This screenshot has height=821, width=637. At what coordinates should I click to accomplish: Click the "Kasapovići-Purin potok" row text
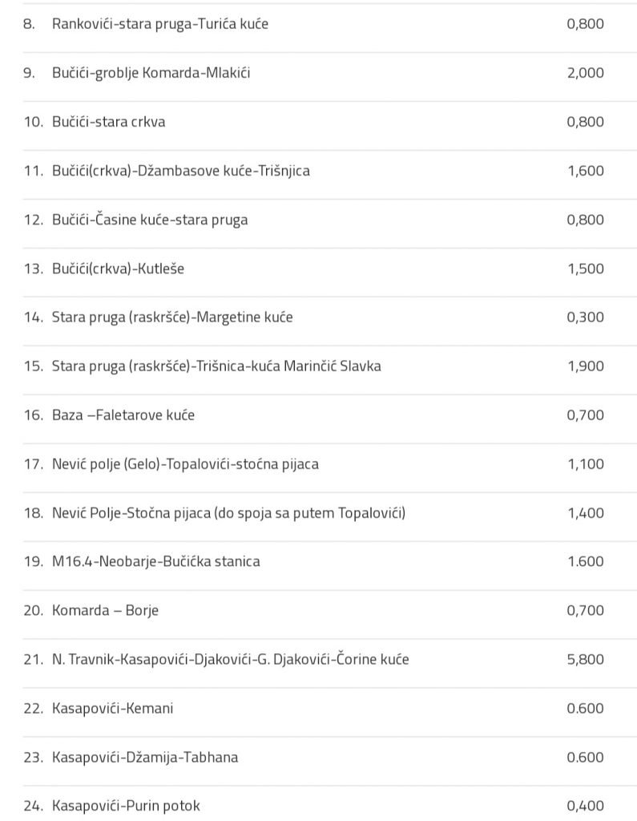[x=126, y=807]
